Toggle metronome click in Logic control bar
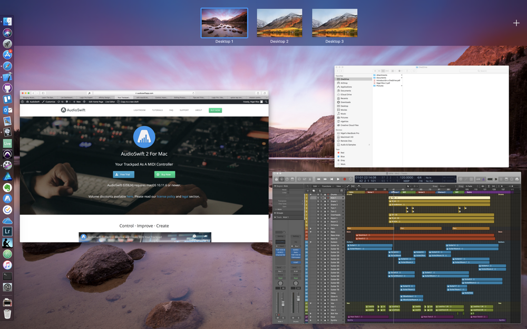The width and height of the screenshot is (527, 329). 483,180
